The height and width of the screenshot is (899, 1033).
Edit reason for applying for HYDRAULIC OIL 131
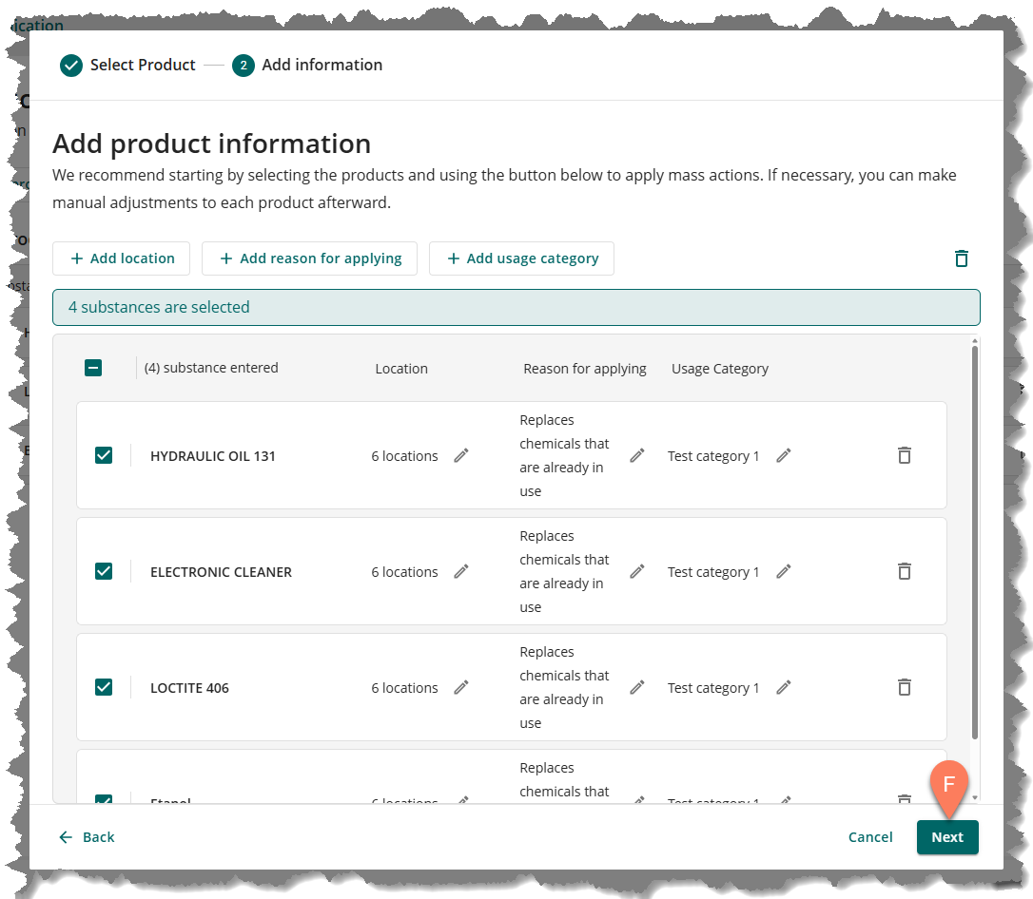(637, 456)
